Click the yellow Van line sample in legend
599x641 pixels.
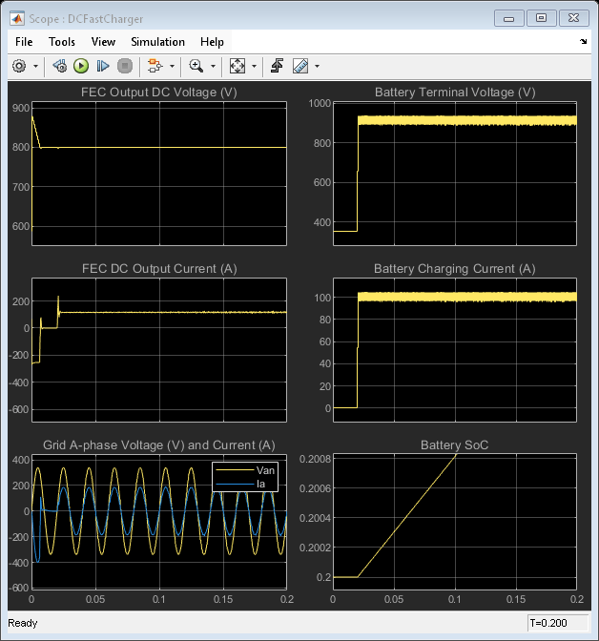click(x=235, y=470)
